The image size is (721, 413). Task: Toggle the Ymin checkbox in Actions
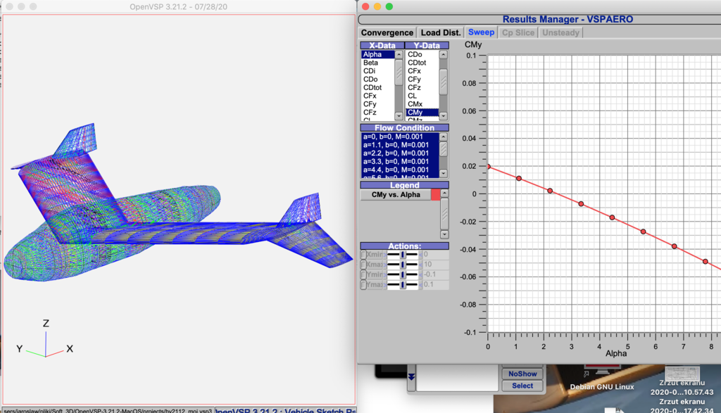click(x=363, y=274)
